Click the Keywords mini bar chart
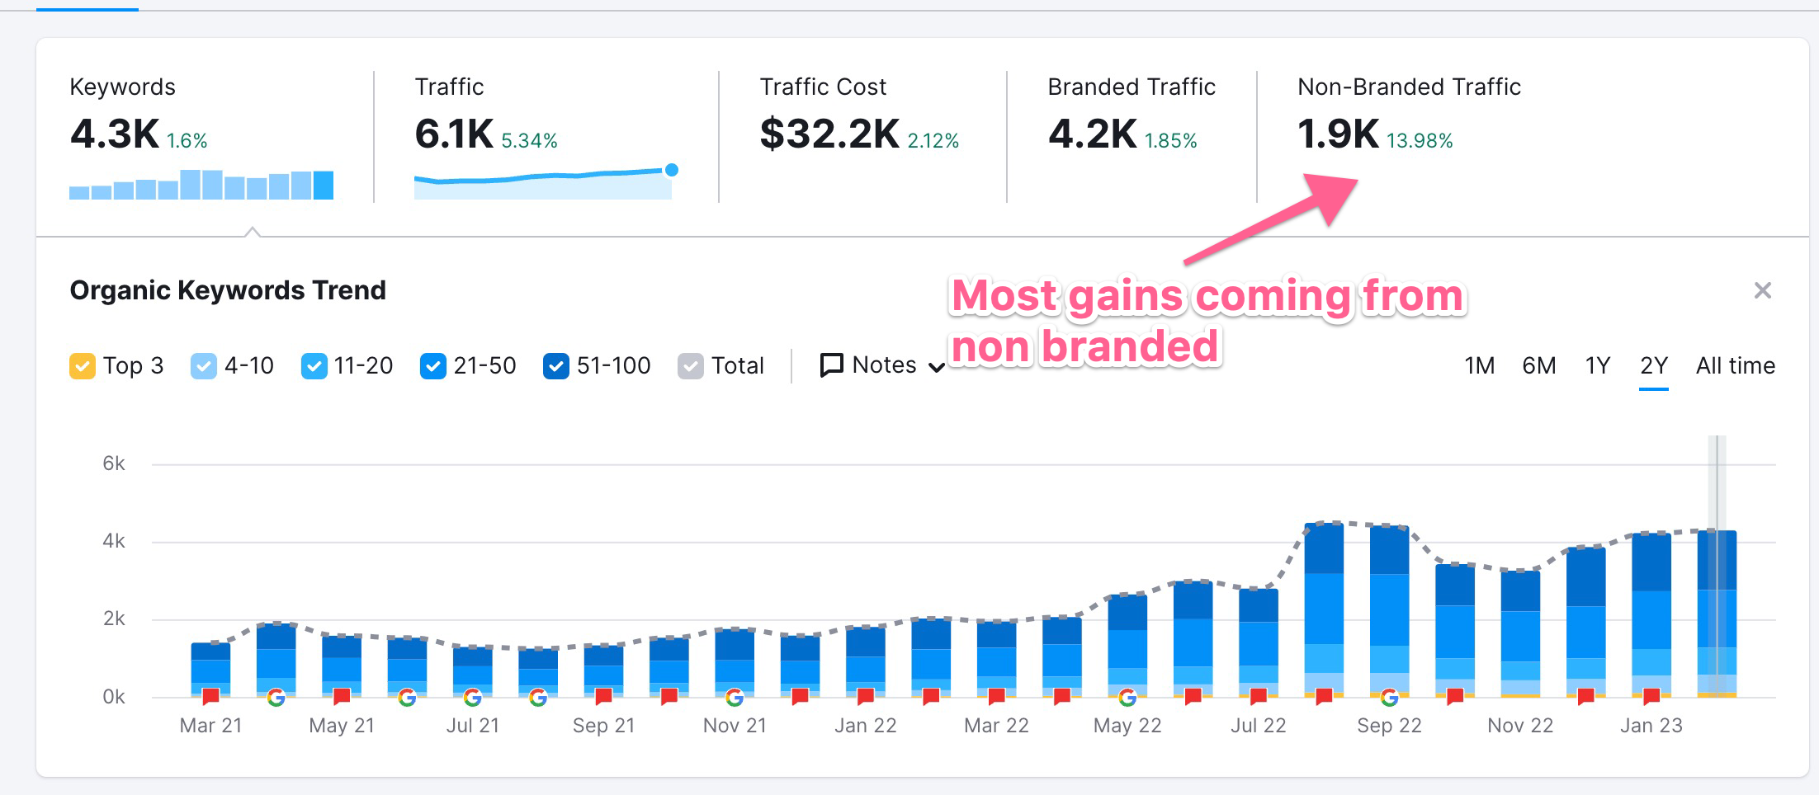 pos(201,185)
